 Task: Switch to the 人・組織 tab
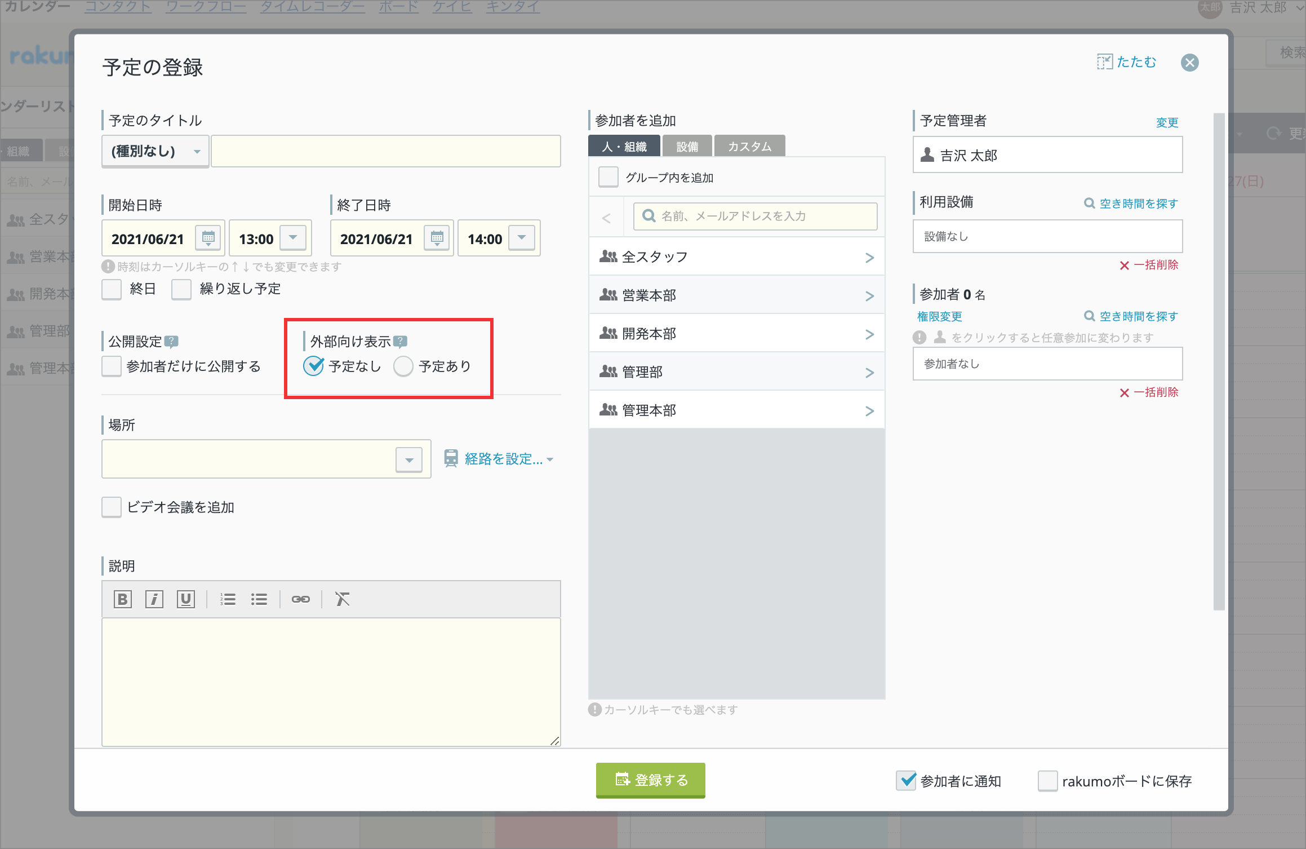pos(624,146)
